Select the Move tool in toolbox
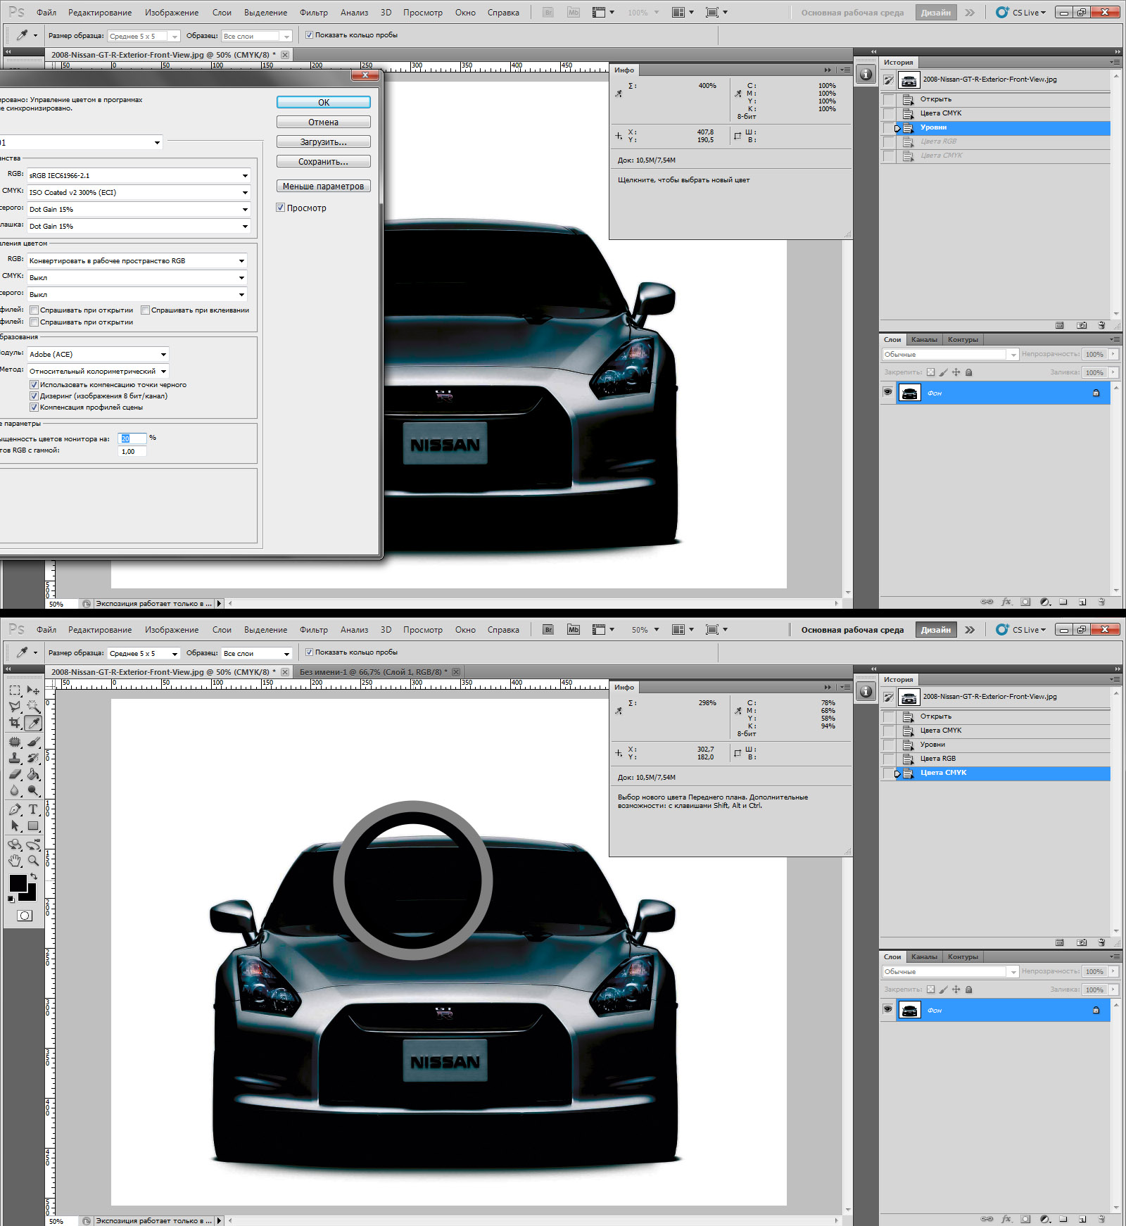 point(33,690)
